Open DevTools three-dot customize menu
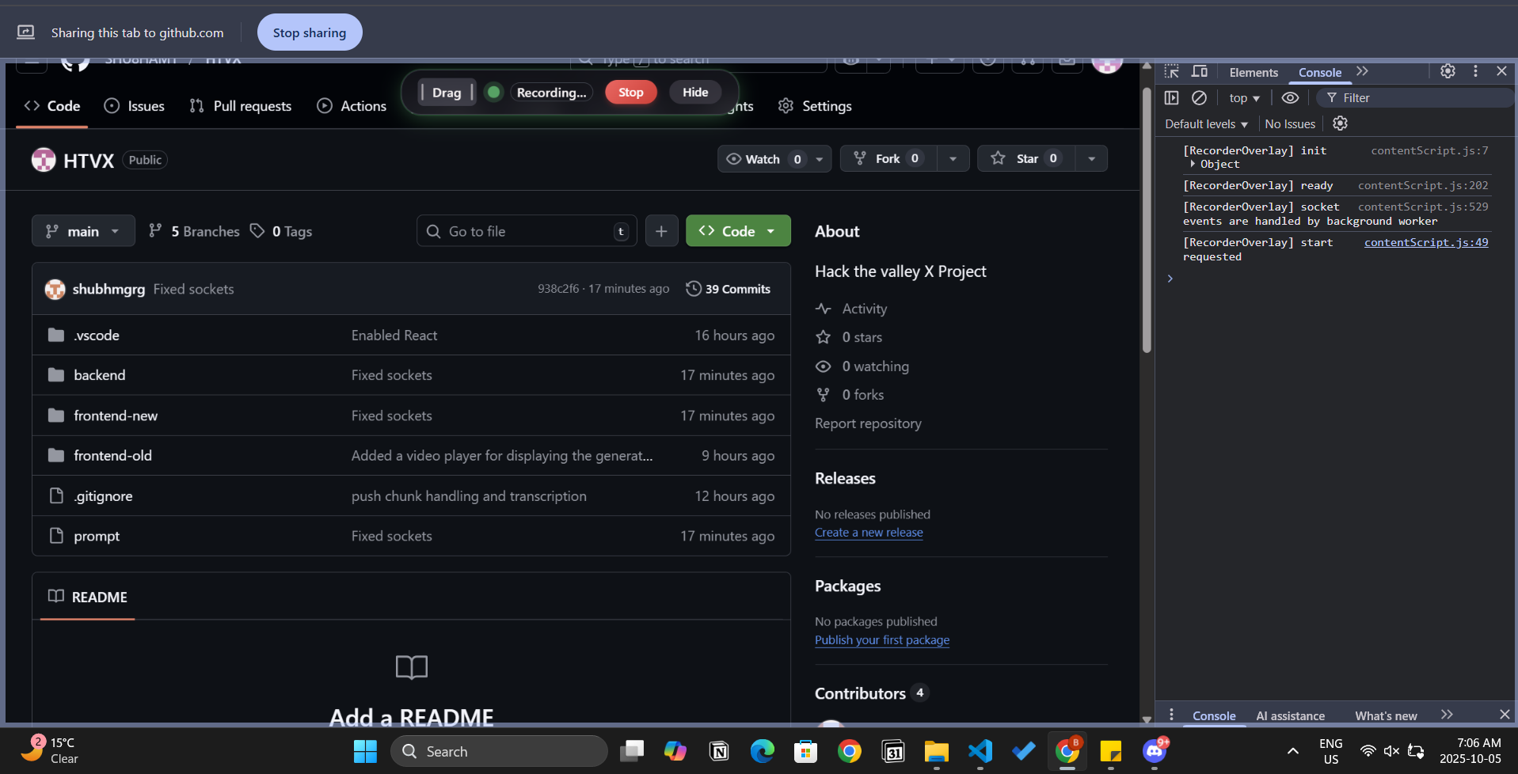 click(x=1475, y=71)
